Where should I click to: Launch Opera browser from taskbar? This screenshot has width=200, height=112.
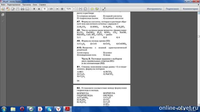pos(22,109)
